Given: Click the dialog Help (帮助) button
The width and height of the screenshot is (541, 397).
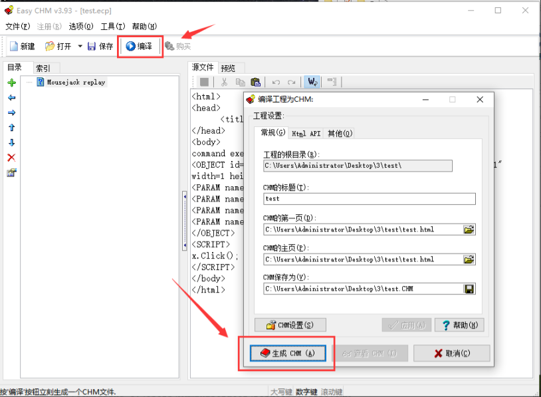Looking at the screenshot, I should tap(459, 325).
